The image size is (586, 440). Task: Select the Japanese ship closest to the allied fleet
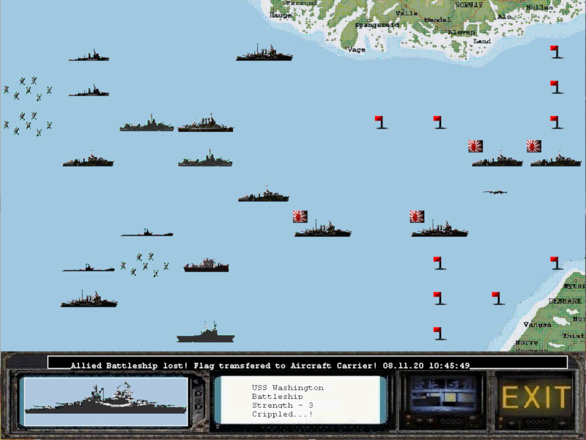(x=322, y=229)
